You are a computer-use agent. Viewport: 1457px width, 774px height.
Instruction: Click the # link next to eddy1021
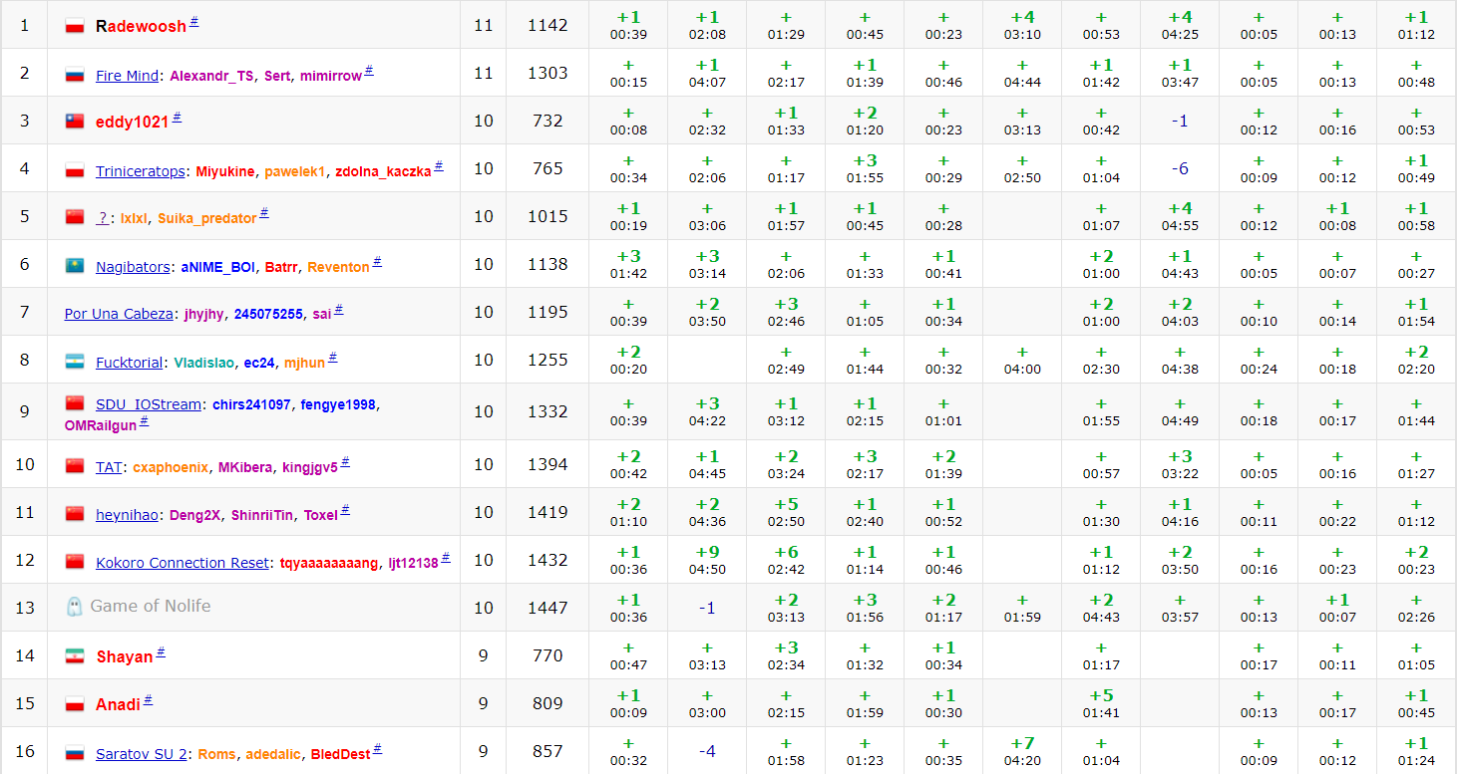(x=178, y=117)
